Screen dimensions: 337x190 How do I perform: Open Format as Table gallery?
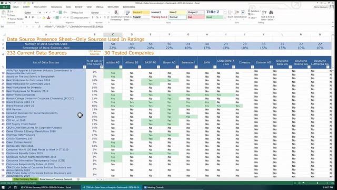(x=127, y=15)
